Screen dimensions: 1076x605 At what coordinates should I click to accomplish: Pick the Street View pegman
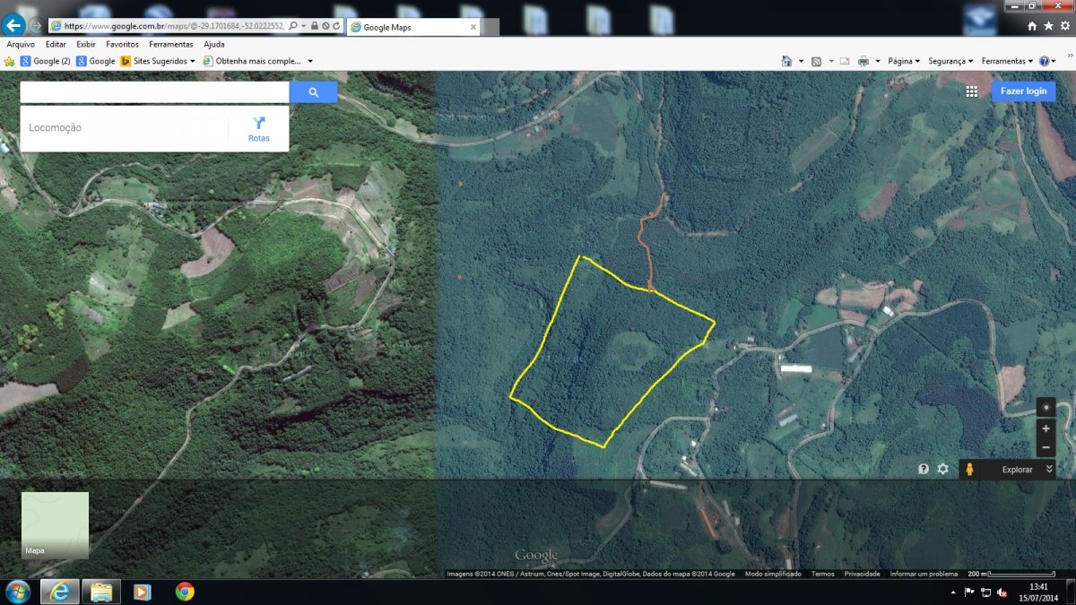[x=969, y=470]
